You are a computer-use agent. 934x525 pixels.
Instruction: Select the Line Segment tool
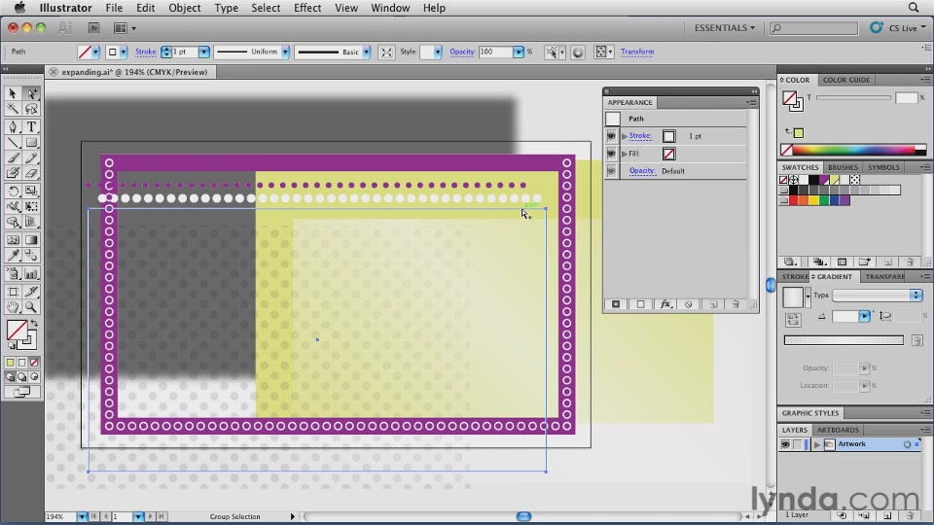point(13,143)
